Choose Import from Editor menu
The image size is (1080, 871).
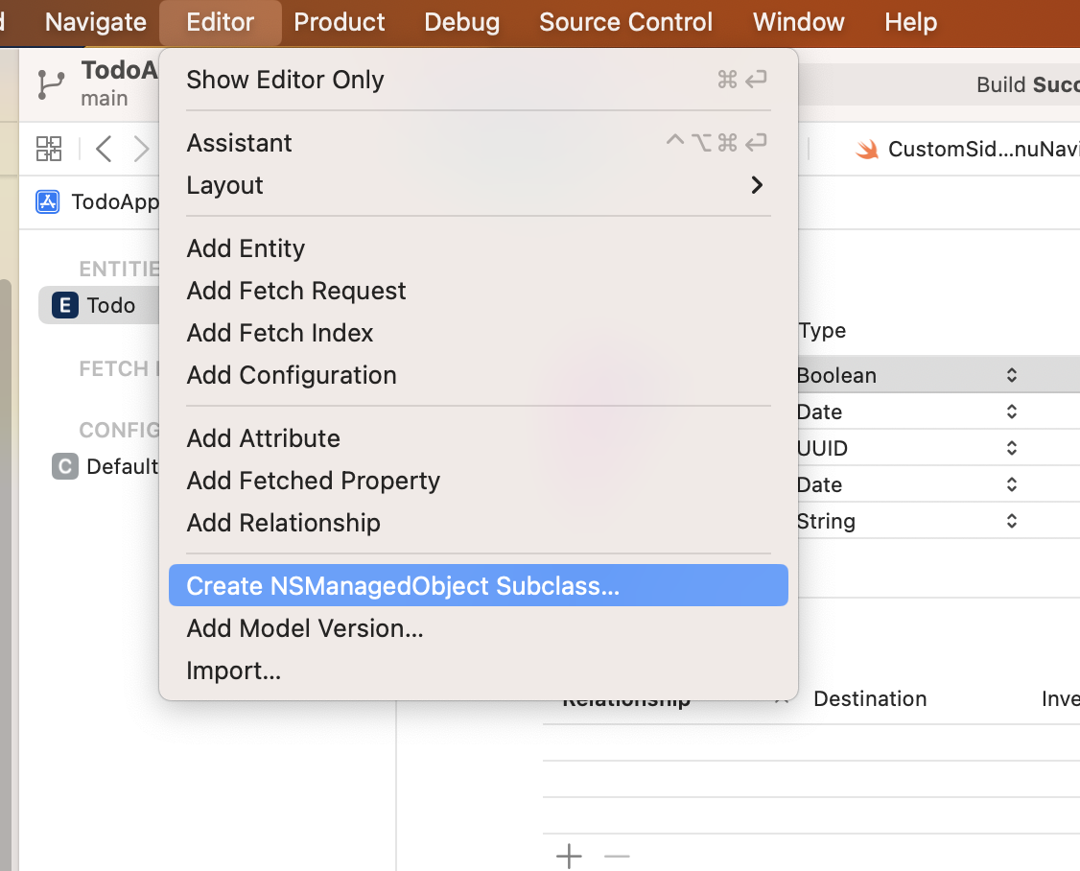click(x=478, y=671)
